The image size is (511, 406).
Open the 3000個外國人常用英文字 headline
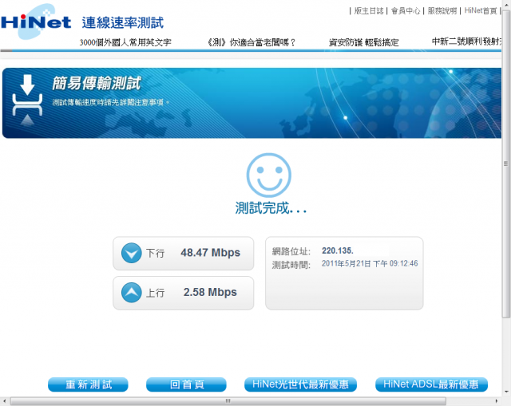tap(125, 42)
